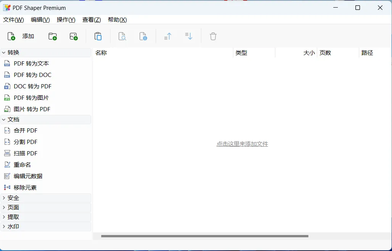Click the Add image toolbar icon
392x251 pixels.
(74, 36)
